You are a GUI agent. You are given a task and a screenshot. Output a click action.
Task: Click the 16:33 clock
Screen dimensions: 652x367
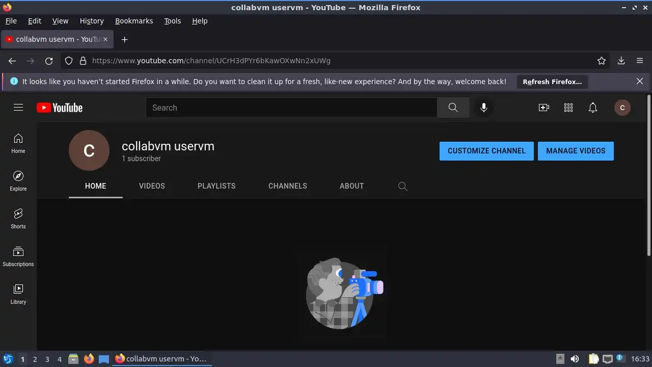pos(640,359)
